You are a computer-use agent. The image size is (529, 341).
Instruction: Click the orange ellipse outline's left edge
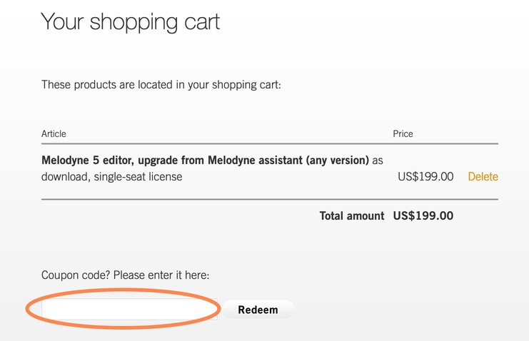[26, 310]
